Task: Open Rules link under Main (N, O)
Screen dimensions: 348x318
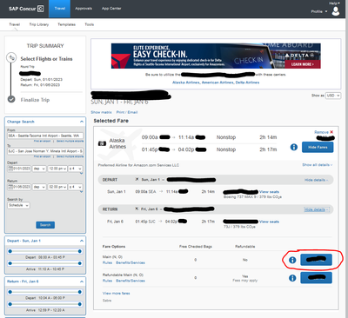Action: (x=107, y=262)
